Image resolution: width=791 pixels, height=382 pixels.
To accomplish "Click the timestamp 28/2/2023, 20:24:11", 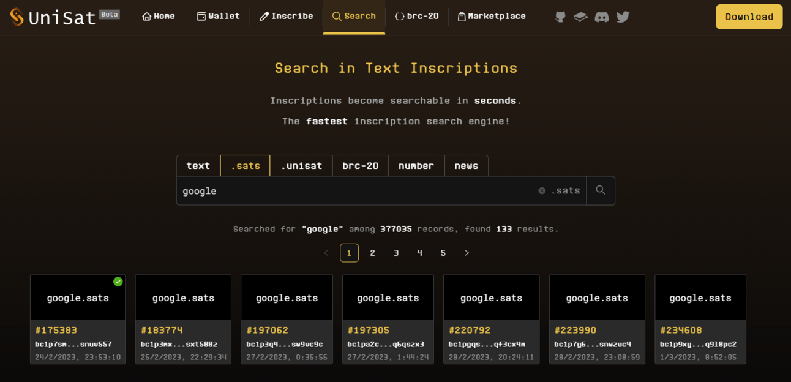I will [x=491, y=358].
